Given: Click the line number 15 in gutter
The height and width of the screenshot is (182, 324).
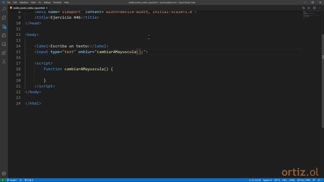Looking at the screenshot, I should [x=18, y=52].
